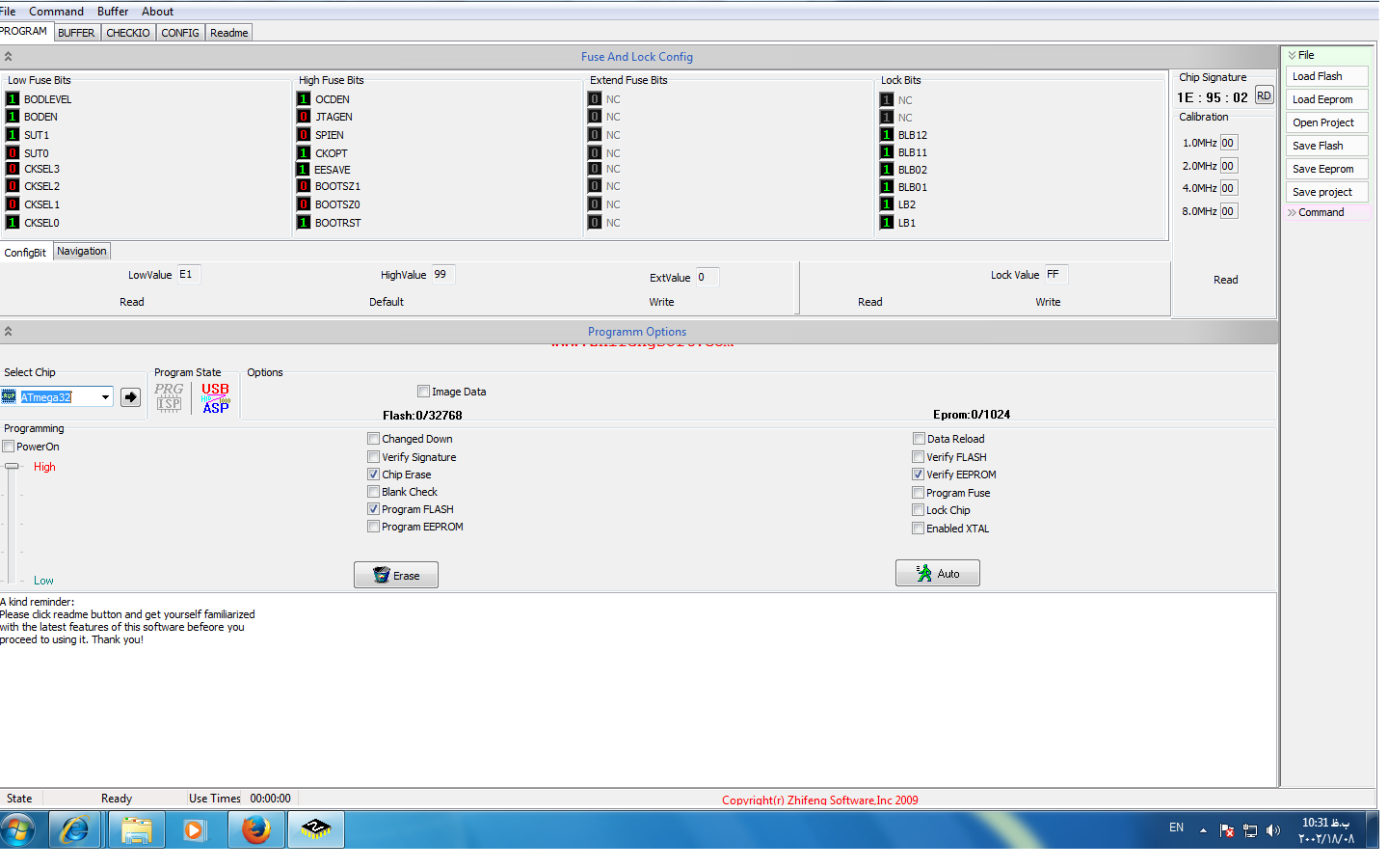Open Firefox from the taskbar
The image size is (1388, 868).
pos(256,829)
